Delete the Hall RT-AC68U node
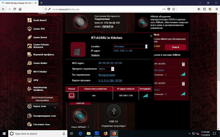This screenshot has height=137, width=220. (x=183, y=84)
